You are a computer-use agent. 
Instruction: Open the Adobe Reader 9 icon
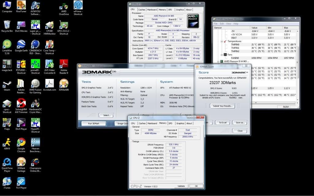[x=64, y=67]
